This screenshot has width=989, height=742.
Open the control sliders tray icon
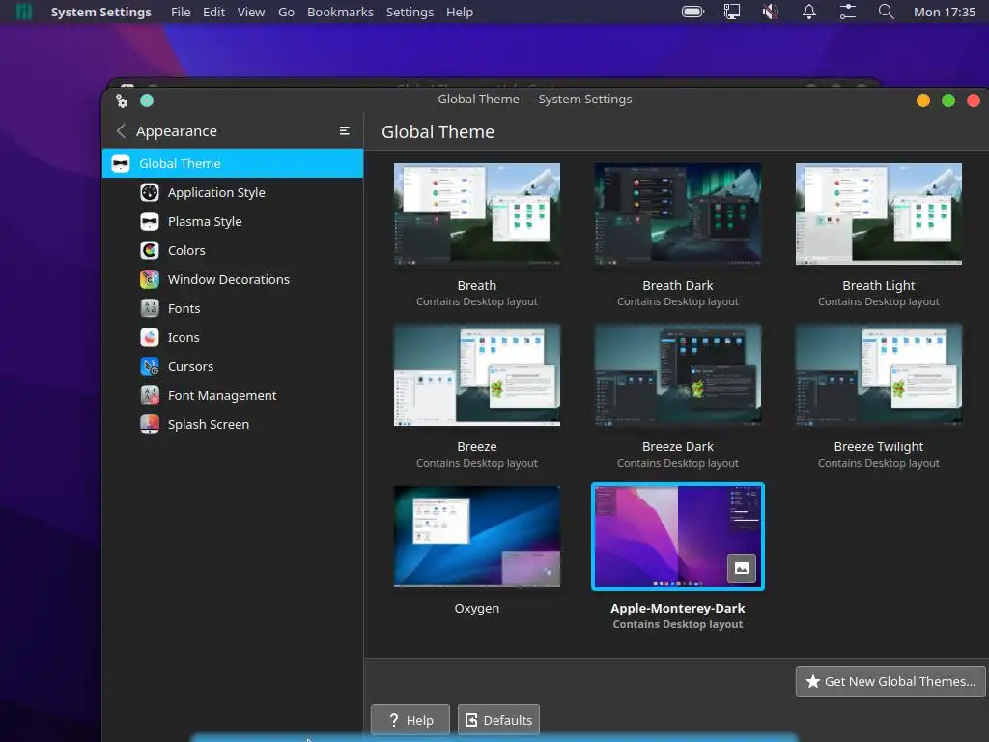[x=848, y=12]
